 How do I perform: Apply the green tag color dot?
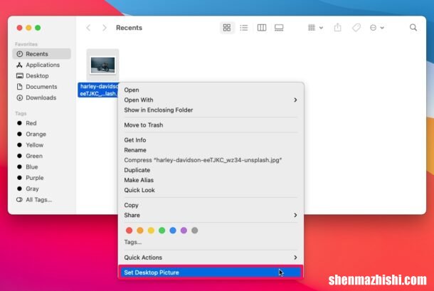pos(162,230)
